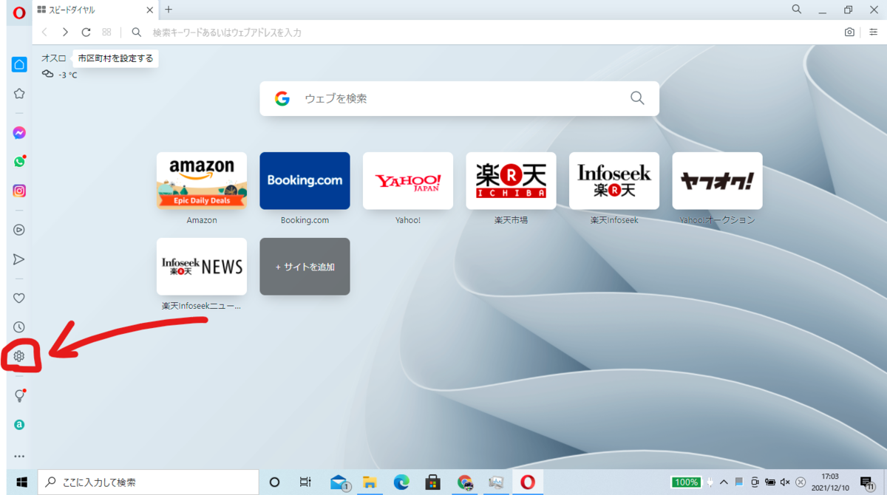The image size is (887, 495).
Task: Open My Flow arrow icon in sidebar
Action: tap(19, 259)
